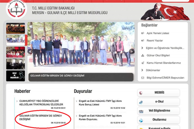Screen dimensions: 194x129
Task: Click the Veli Bilgilendirme people icon
Action: pyautogui.click(x=141, y=111)
